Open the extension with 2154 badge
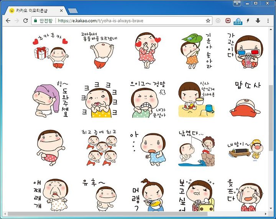 [x=238, y=21]
